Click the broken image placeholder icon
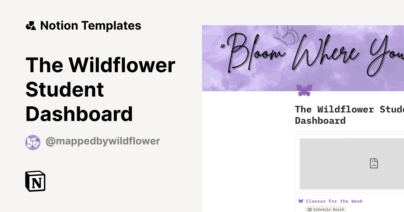 (x=374, y=164)
